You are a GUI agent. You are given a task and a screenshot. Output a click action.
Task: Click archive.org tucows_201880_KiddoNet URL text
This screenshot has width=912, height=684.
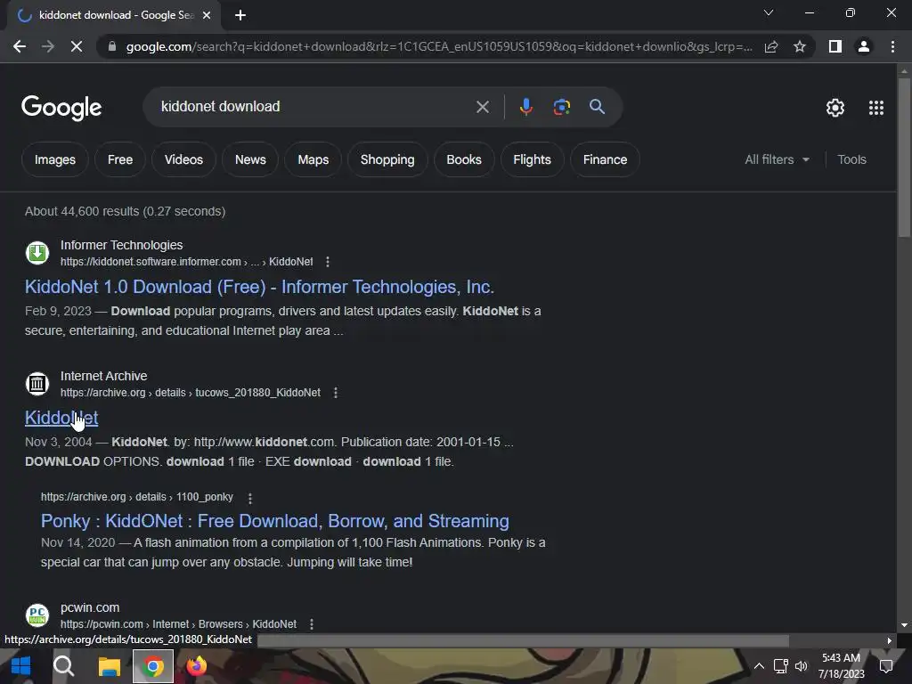(x=191, y=393)
